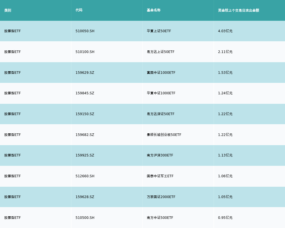Click fund name 华夏上证50ETF
Viewport: 285px width, 228px height.
click(x=159, y=31)
